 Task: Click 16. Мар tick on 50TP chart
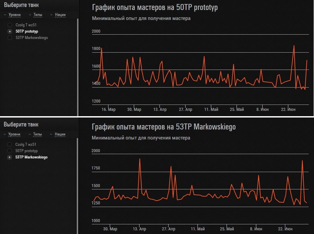pyautogui.click(x=108, y=110)
